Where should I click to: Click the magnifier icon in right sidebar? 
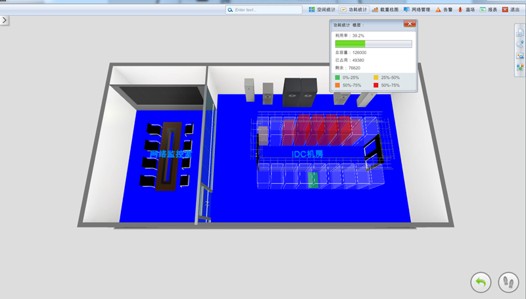coord(519,44)
